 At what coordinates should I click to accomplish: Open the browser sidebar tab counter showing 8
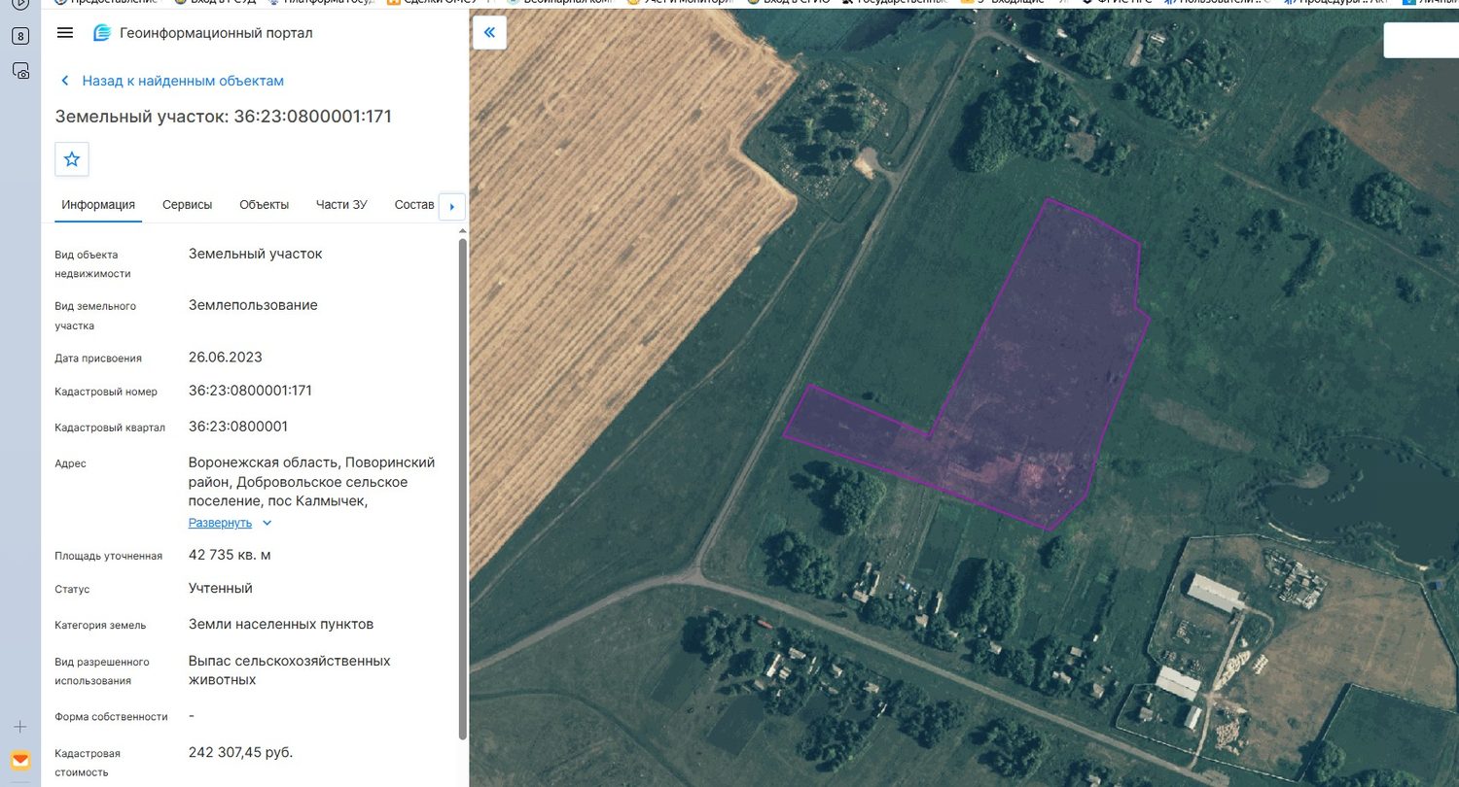pos(20,37)
